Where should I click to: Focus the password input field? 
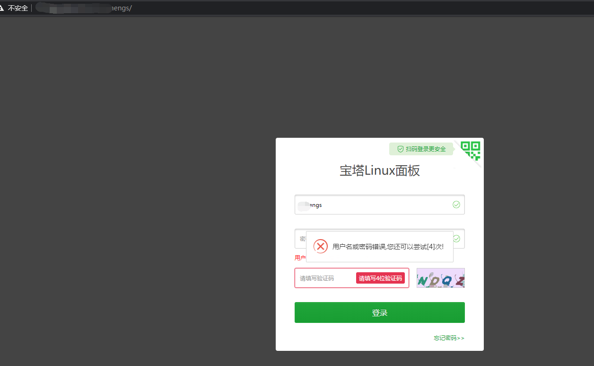(380, 239)
